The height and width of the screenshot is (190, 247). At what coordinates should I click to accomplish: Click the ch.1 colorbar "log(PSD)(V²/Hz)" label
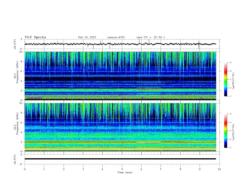pyautogui.click(x=234, y=81)
